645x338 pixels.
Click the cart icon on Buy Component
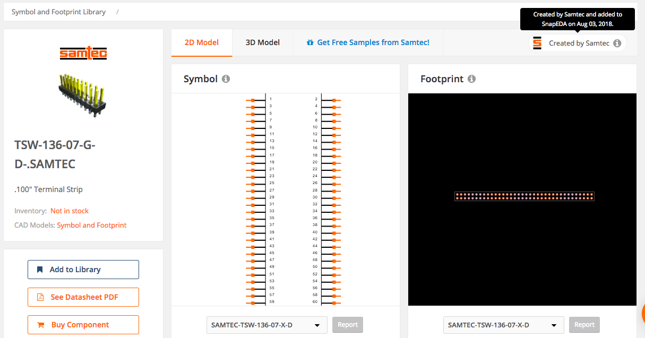[40, 325]
